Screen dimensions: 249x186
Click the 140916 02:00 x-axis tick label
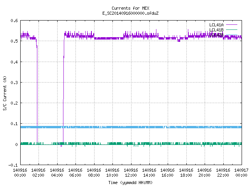coord(38,173)
